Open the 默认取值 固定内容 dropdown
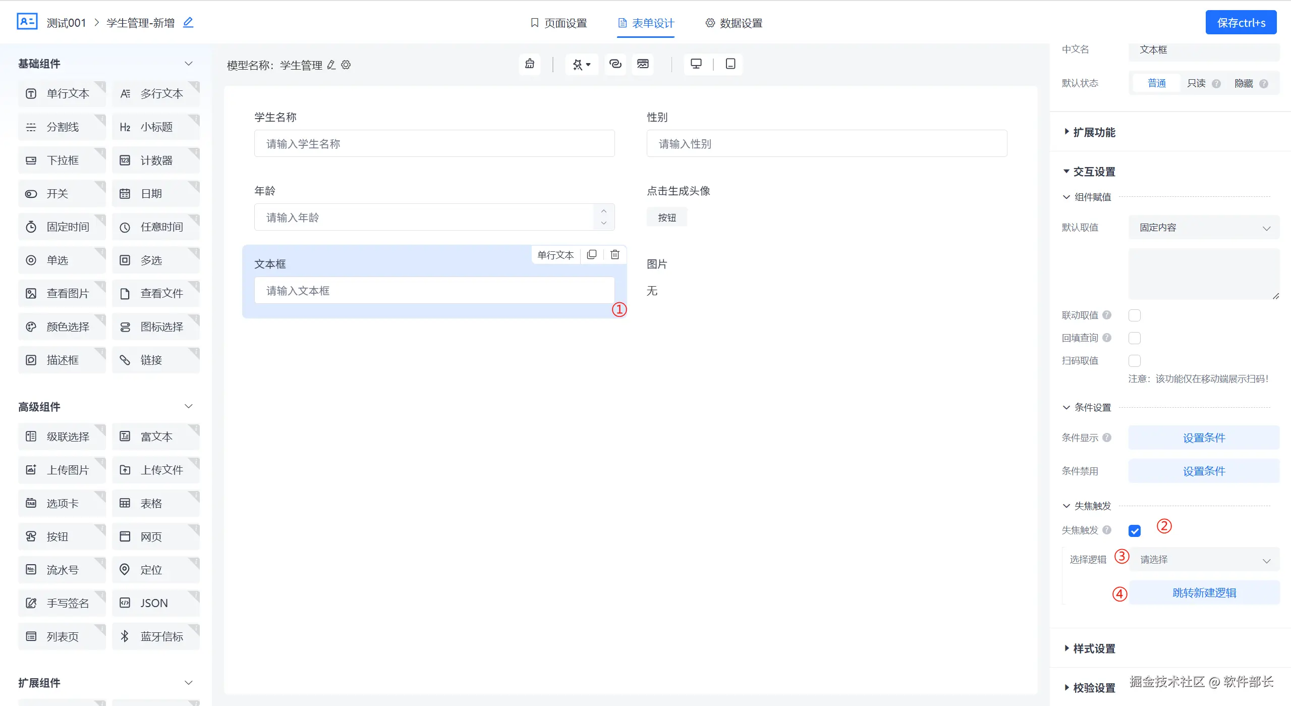This screenshot has width=1291, height=706. (1203, 228)
